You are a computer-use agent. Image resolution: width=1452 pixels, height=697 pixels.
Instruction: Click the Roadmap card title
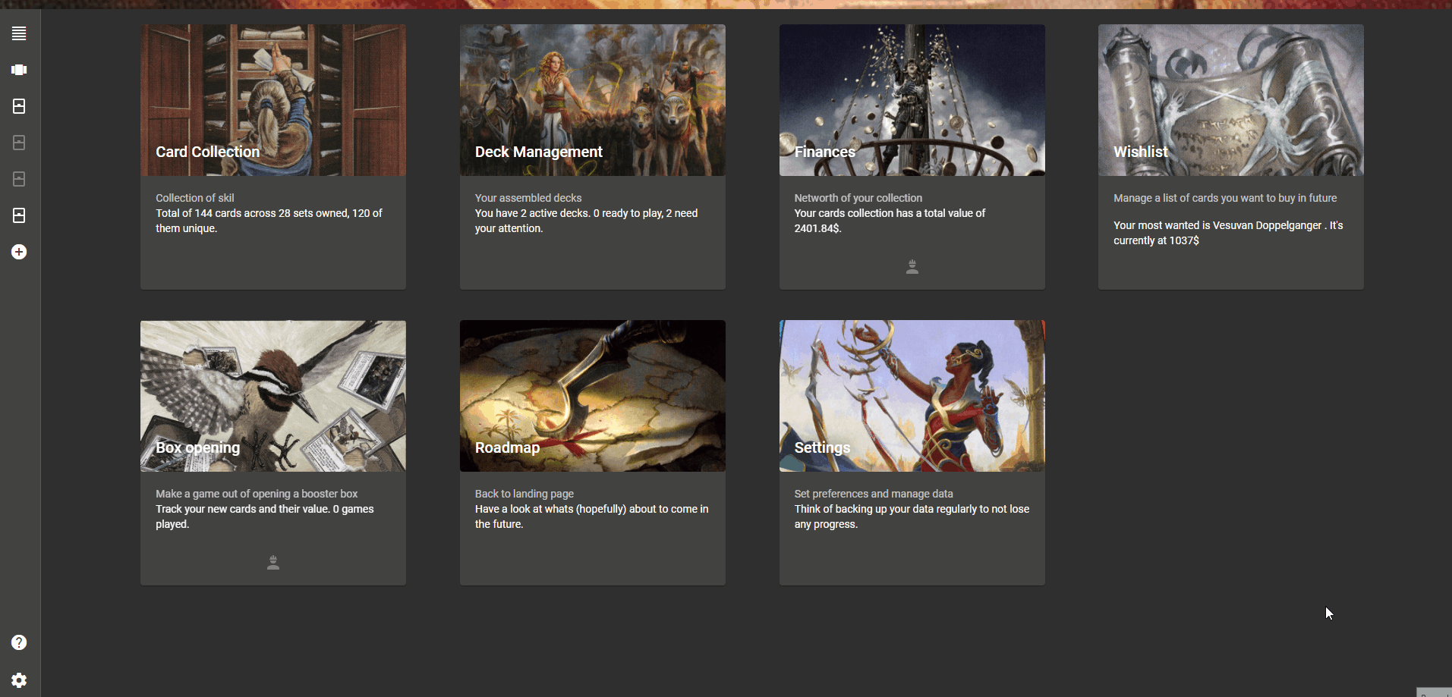click(507, 447)
